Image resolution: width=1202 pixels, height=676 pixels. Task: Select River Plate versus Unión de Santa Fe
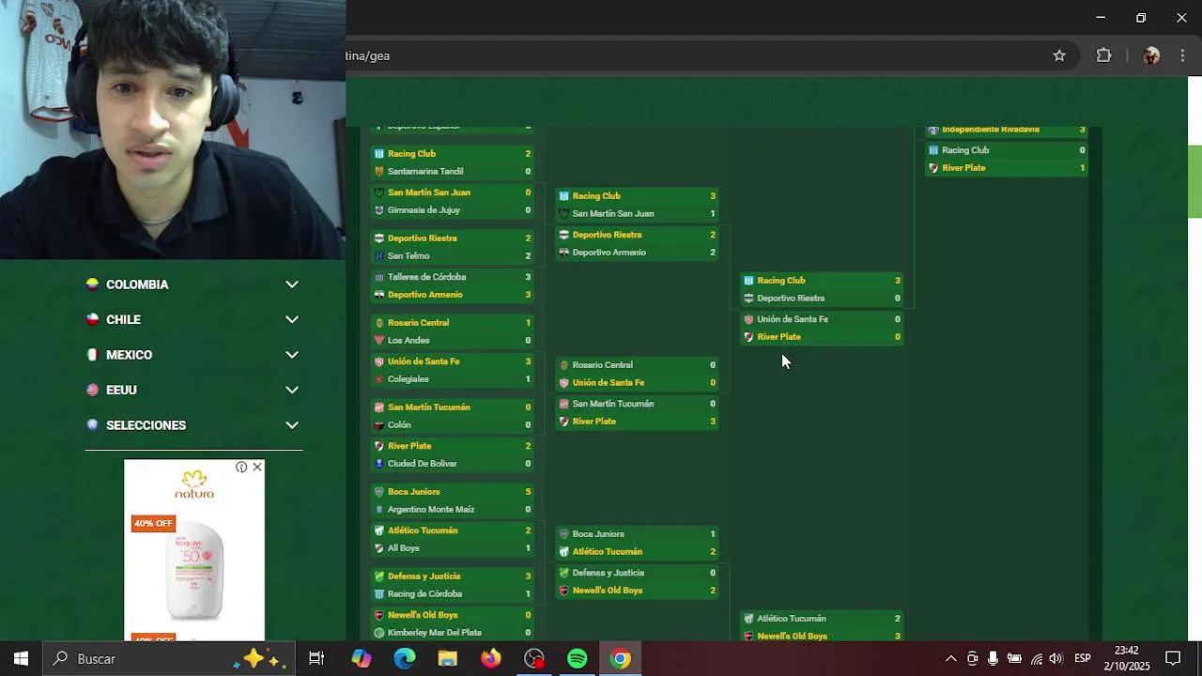(x=778, y=337)
